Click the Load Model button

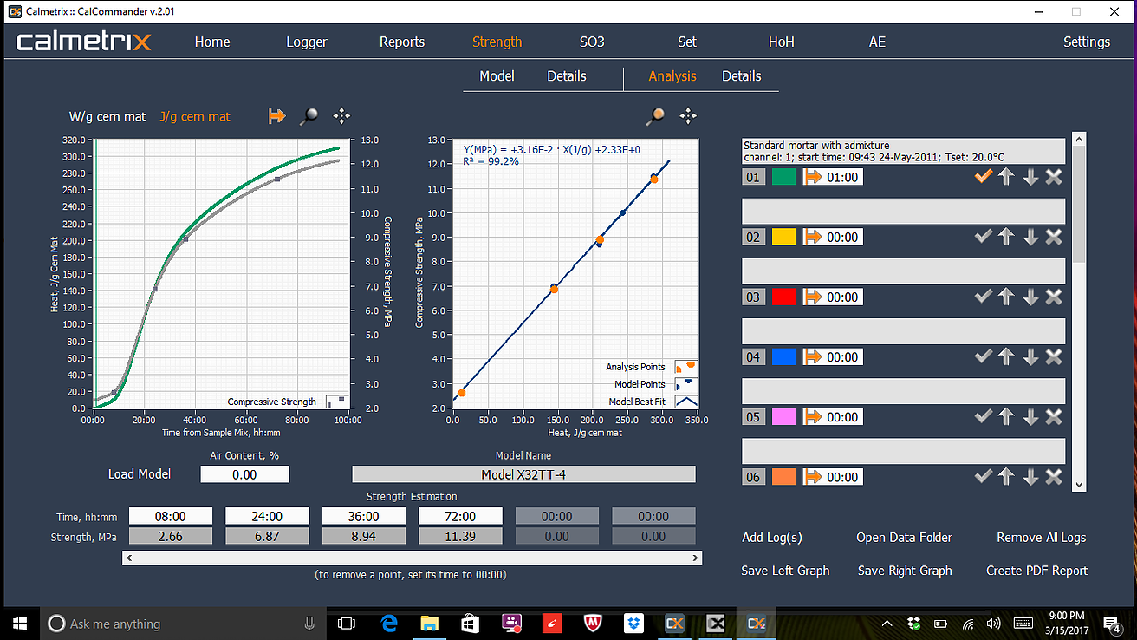coord(140,474)
